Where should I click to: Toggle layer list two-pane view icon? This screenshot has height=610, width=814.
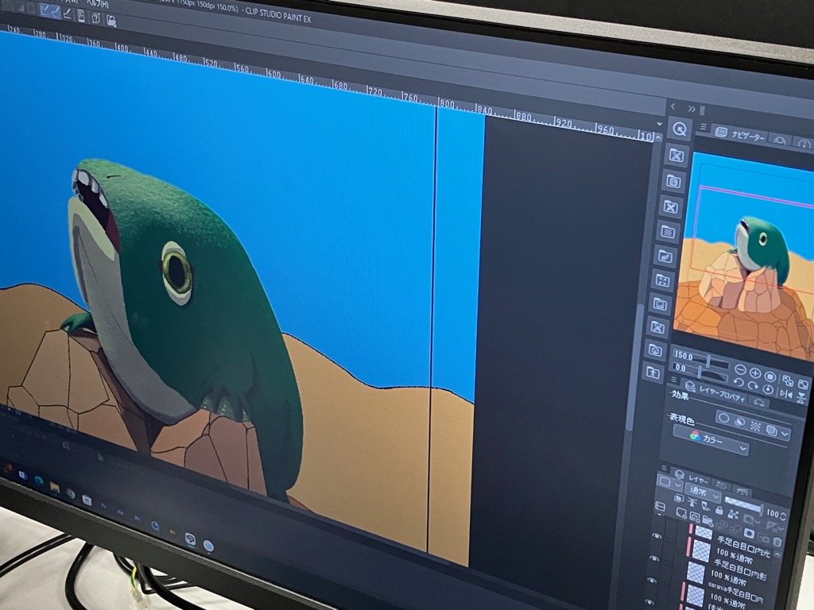[x=660, y=506]
